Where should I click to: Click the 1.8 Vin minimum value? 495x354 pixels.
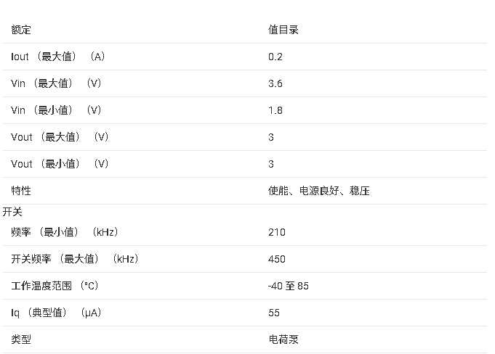pyautogui.click(x=275, y=110)
